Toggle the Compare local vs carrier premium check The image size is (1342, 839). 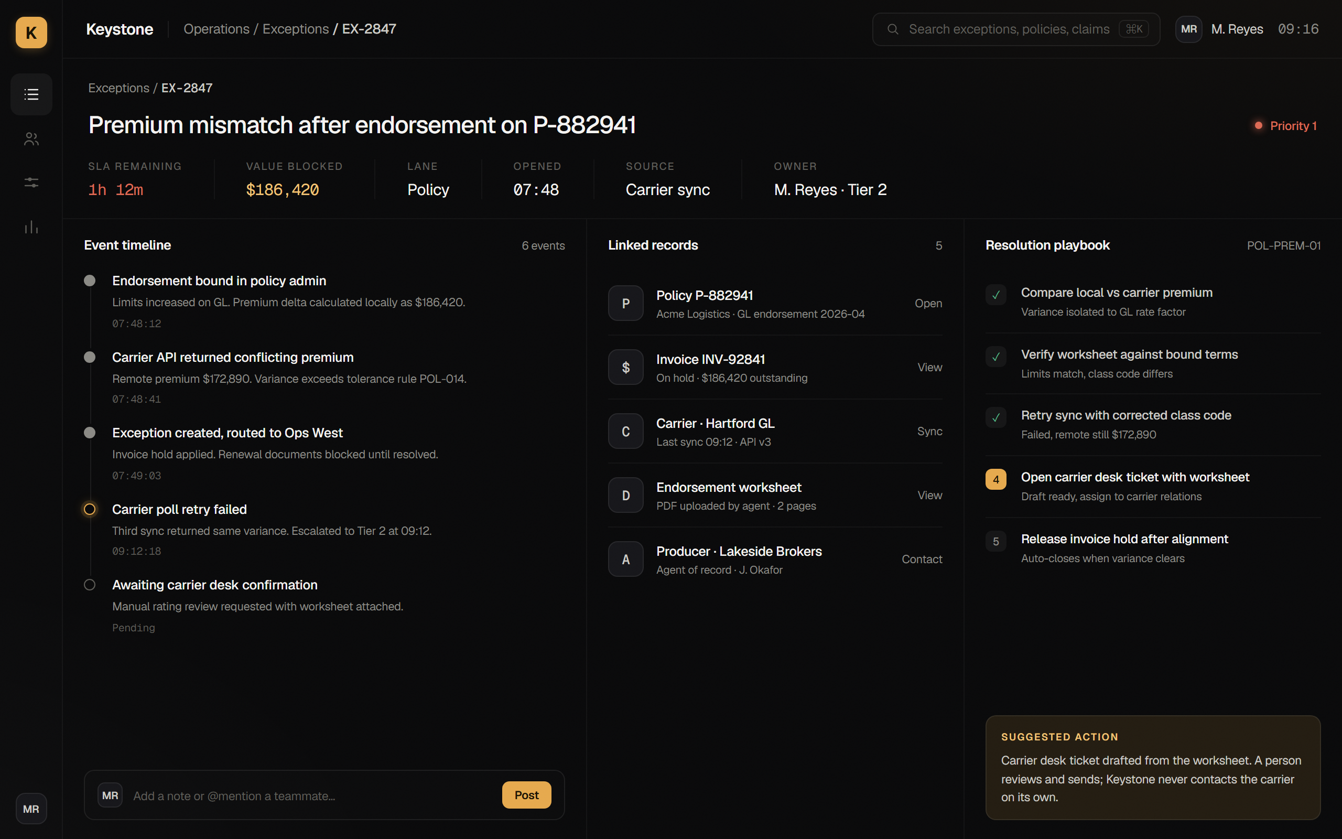(996, 295)
